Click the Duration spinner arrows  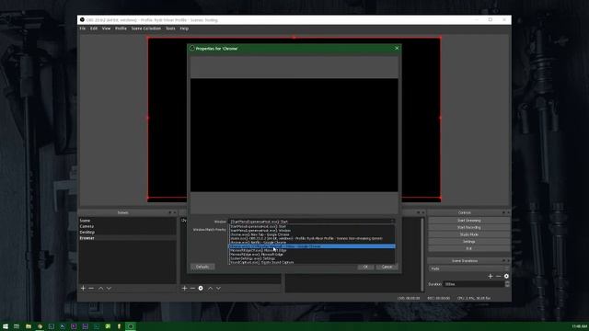[507, 284]
